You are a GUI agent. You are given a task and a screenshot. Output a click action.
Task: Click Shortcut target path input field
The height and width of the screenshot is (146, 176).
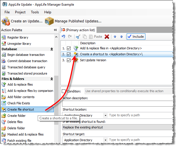(140, 140)
